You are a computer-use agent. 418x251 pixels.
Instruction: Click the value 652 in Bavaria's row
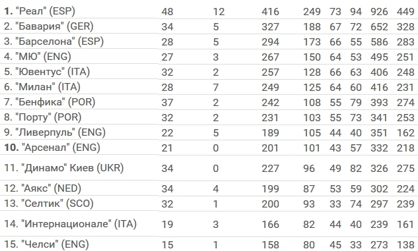pos(379,27)
